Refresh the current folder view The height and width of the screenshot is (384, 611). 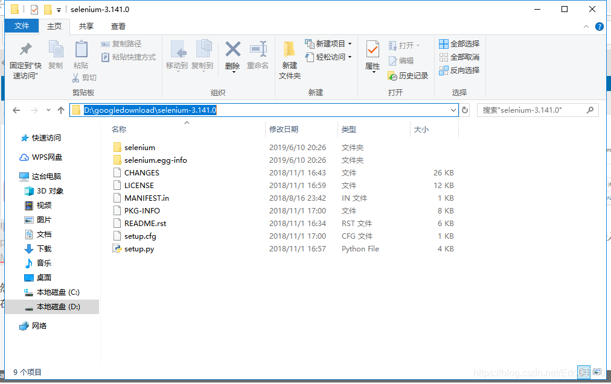point(465,110)
